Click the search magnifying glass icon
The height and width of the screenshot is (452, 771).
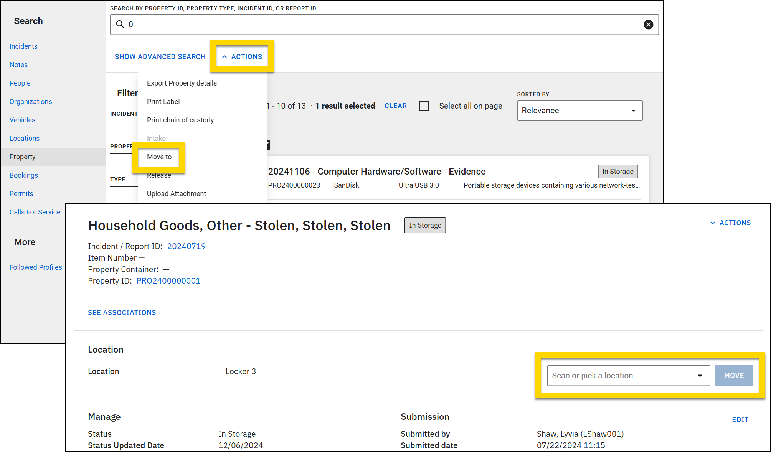pyautogui.click(x=120, y=24)
